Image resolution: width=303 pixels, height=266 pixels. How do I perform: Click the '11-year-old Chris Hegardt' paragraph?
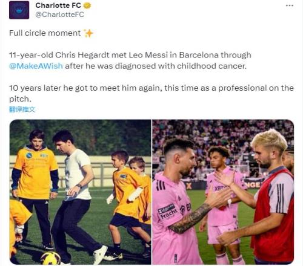130,60
